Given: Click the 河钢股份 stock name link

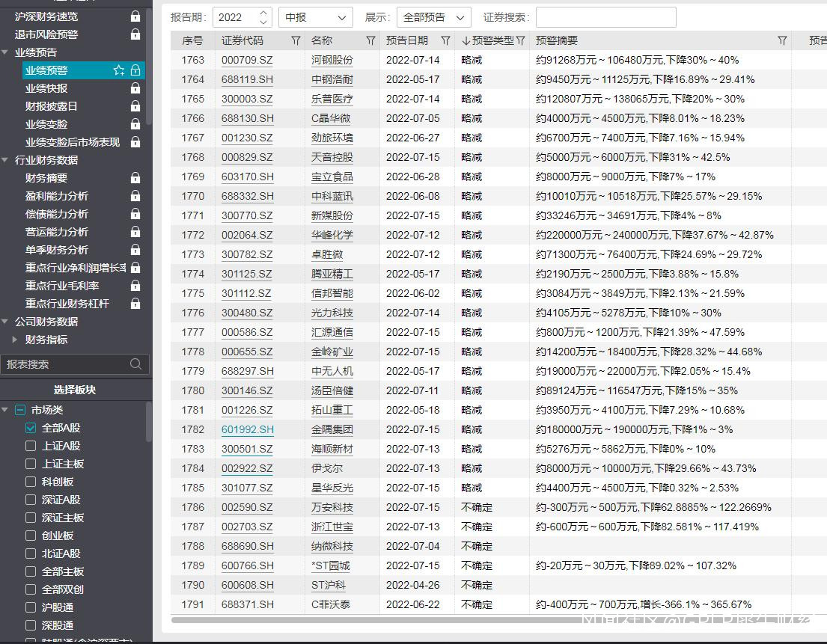Looking at the screenshot, I should coord(332,60).
